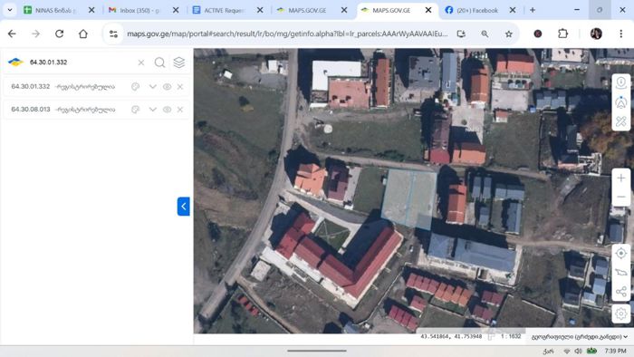Close the Facebook tab
This screenshot has height=357, width=634.
point(513,10)
